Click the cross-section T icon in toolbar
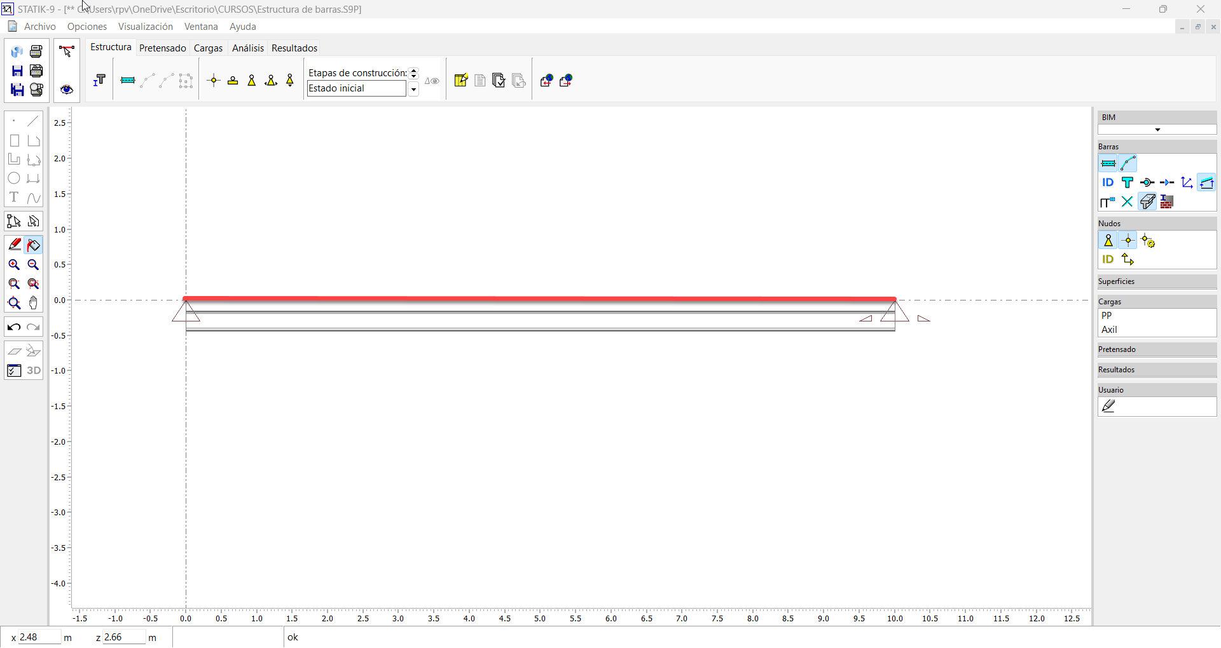This screenshot has height=648, width=1221. click(99, 81)
